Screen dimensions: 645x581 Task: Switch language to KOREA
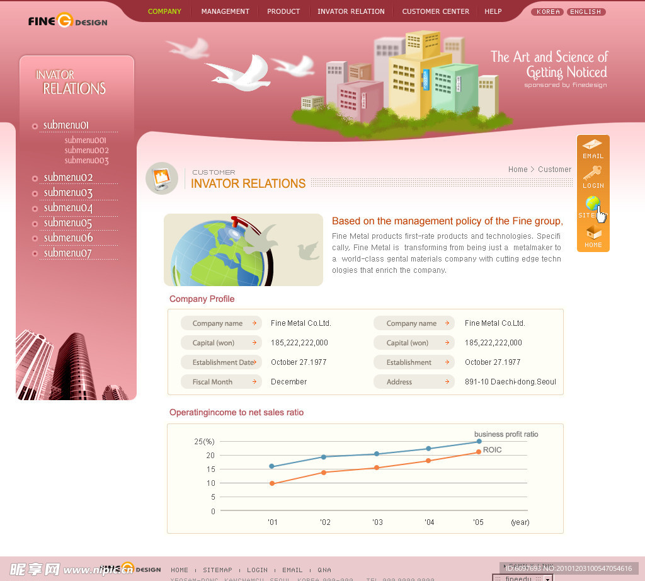pos(547,11)
